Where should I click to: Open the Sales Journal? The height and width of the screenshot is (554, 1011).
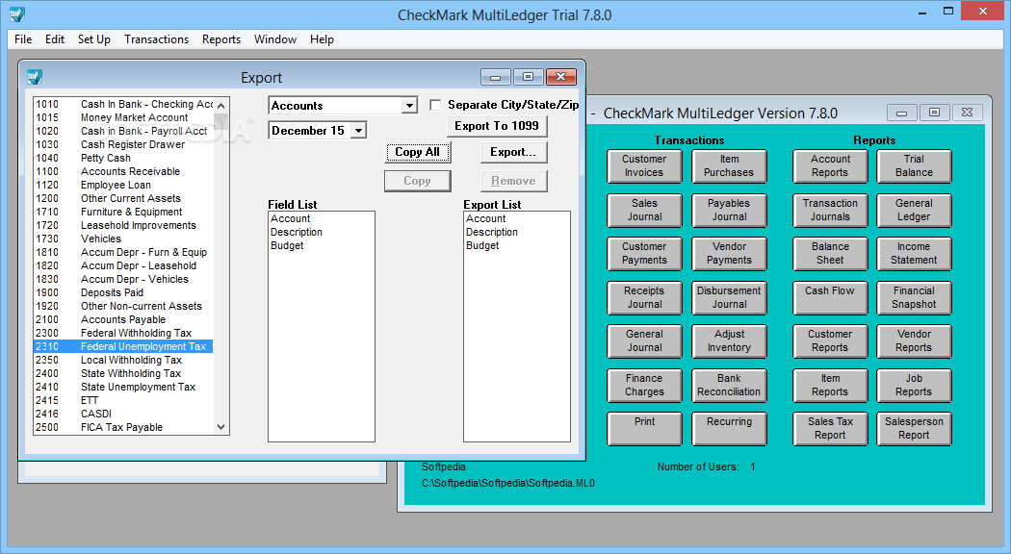(644, 210)
